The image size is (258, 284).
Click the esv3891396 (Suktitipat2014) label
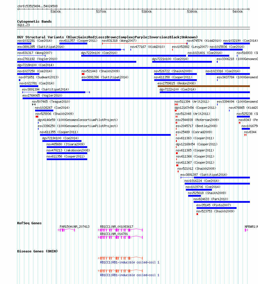(105, 77)
